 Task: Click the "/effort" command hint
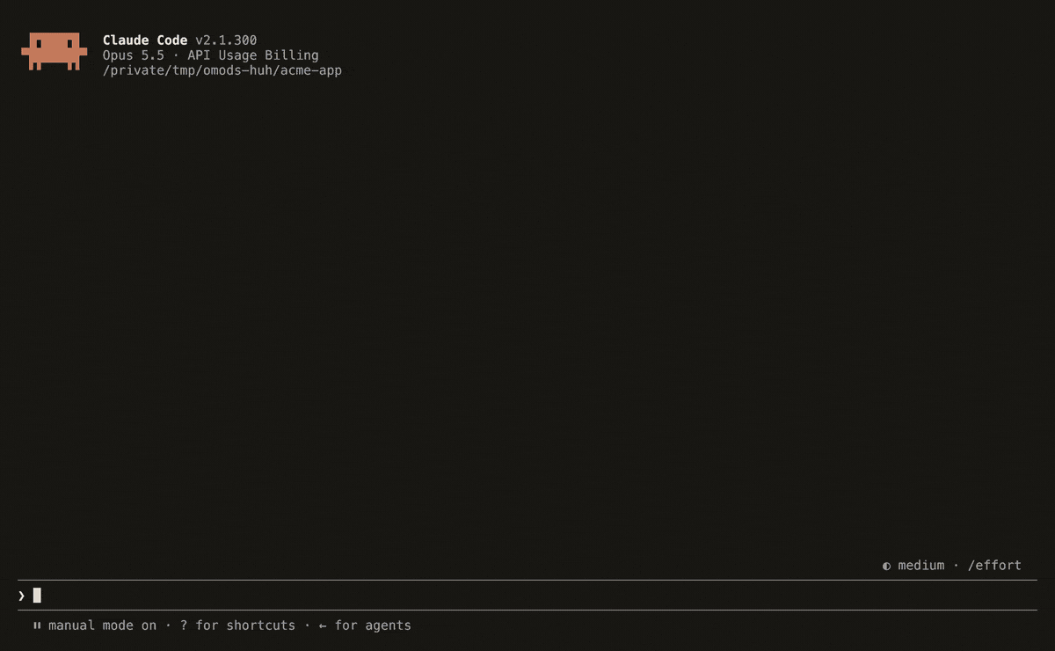tap(994, 566)
